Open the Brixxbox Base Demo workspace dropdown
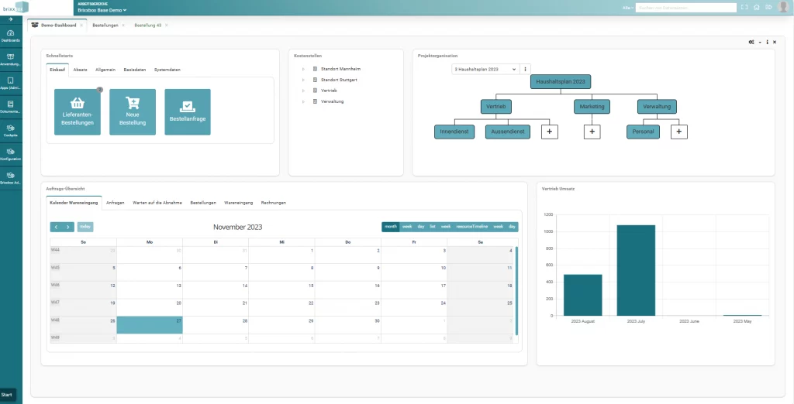 tap(102, 10)
